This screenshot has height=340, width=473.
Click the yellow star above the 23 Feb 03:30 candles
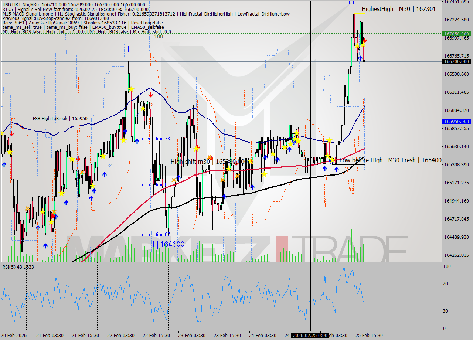[196, 149]
